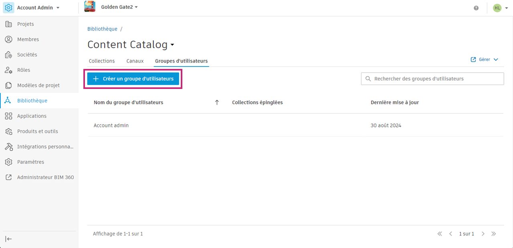Click the 30 août 2024 date cell
Image resolution: width=513 pixels, height=248 pixels.
tap(386, 125)
